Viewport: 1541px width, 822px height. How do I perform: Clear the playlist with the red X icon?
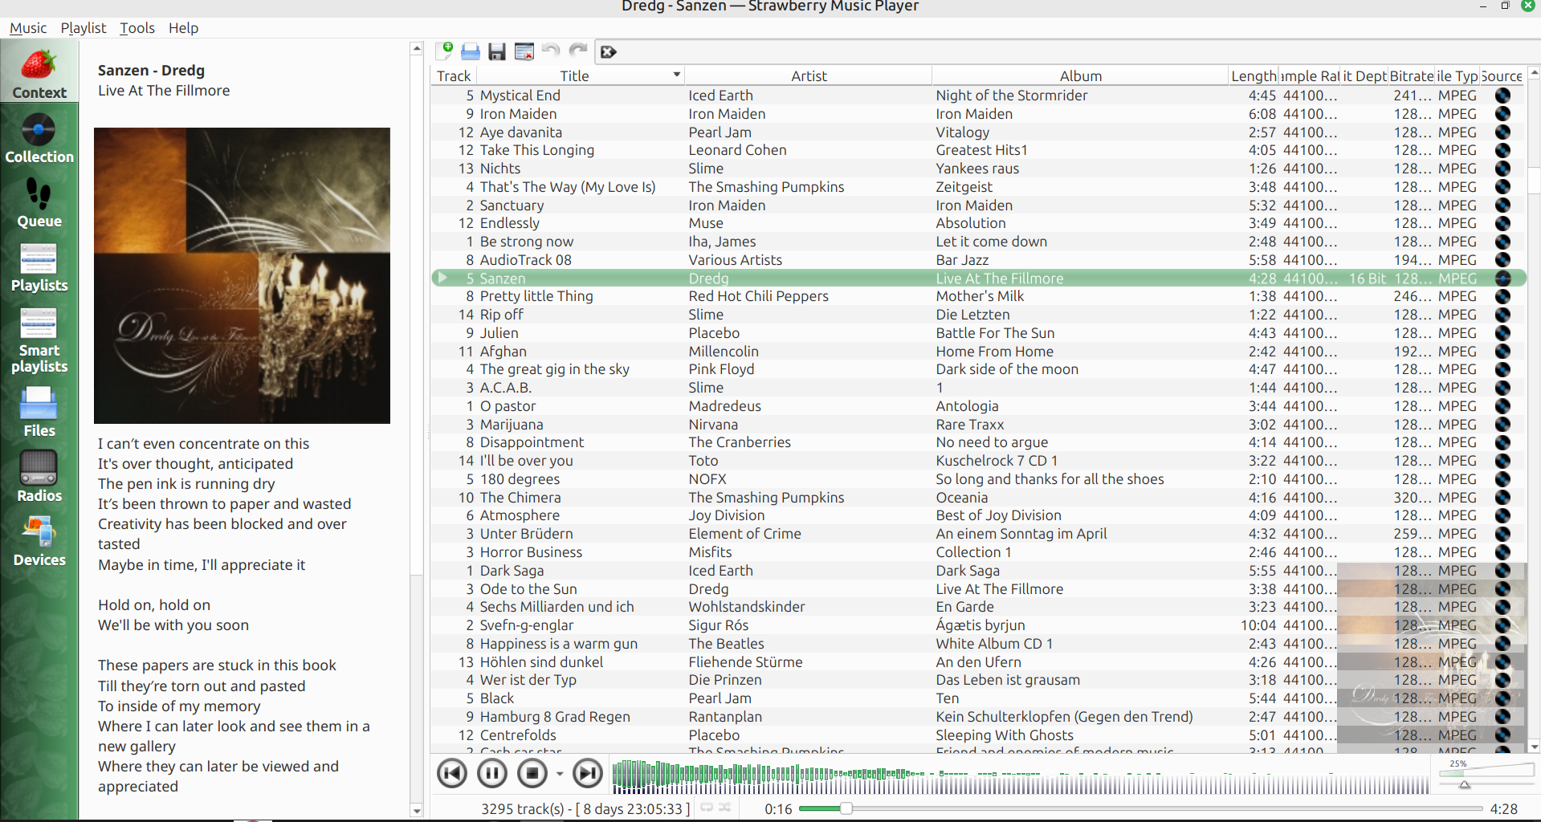(524, 51)
